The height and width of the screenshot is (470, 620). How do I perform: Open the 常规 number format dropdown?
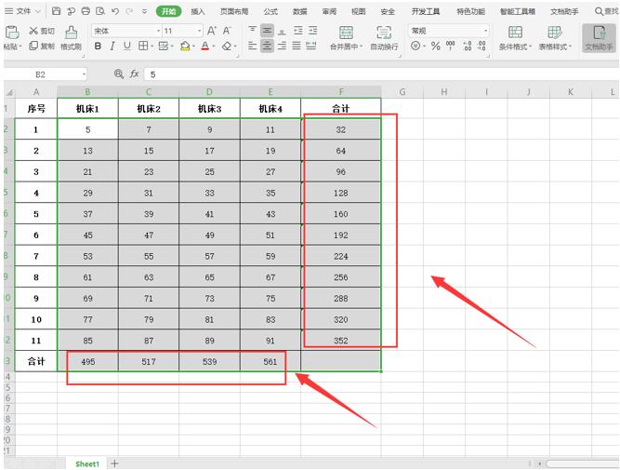coord(485,31)
